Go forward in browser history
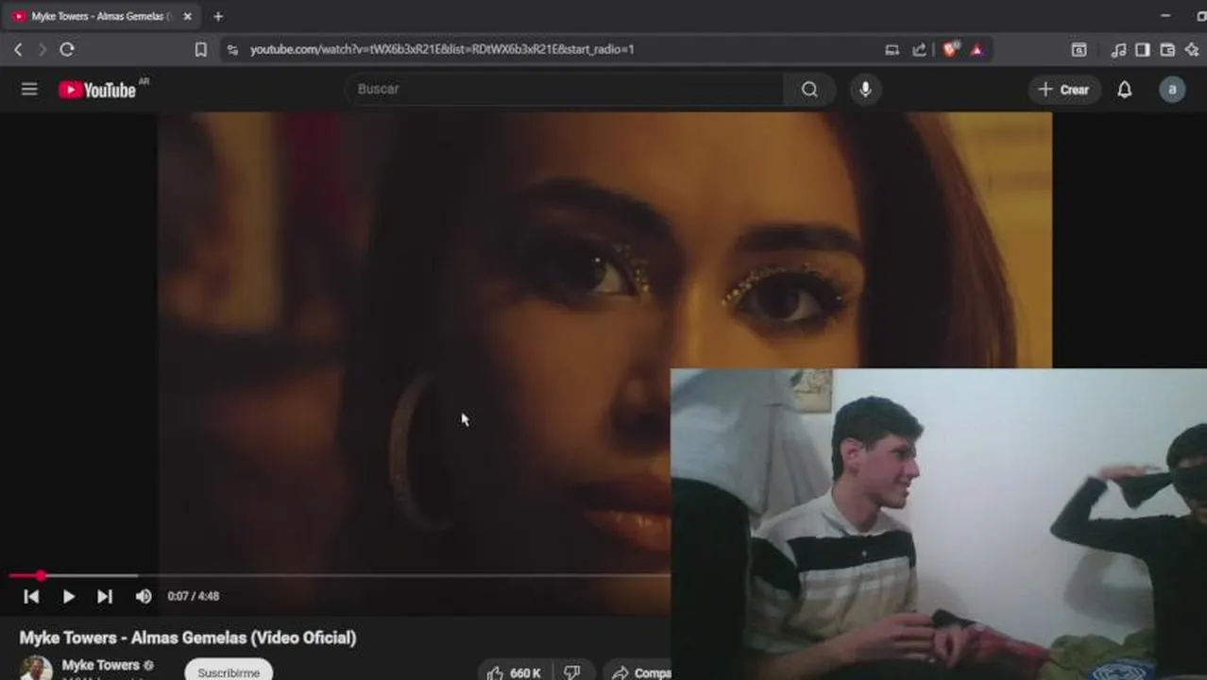 tap(42, 49)
